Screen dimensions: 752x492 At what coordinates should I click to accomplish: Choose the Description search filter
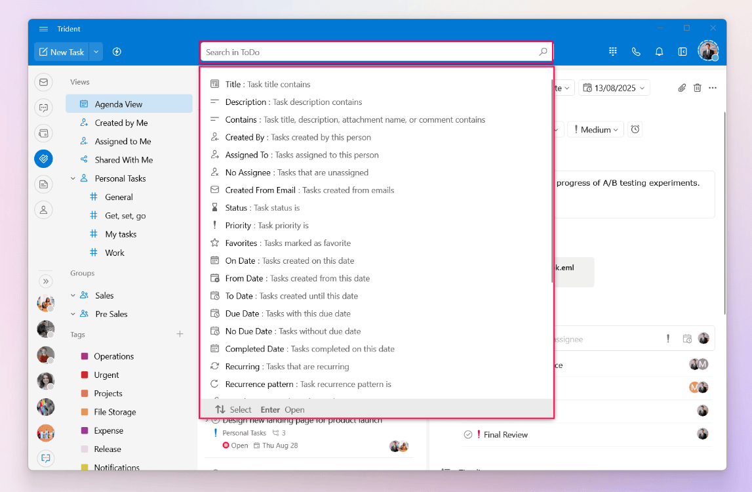coord(376,102)
